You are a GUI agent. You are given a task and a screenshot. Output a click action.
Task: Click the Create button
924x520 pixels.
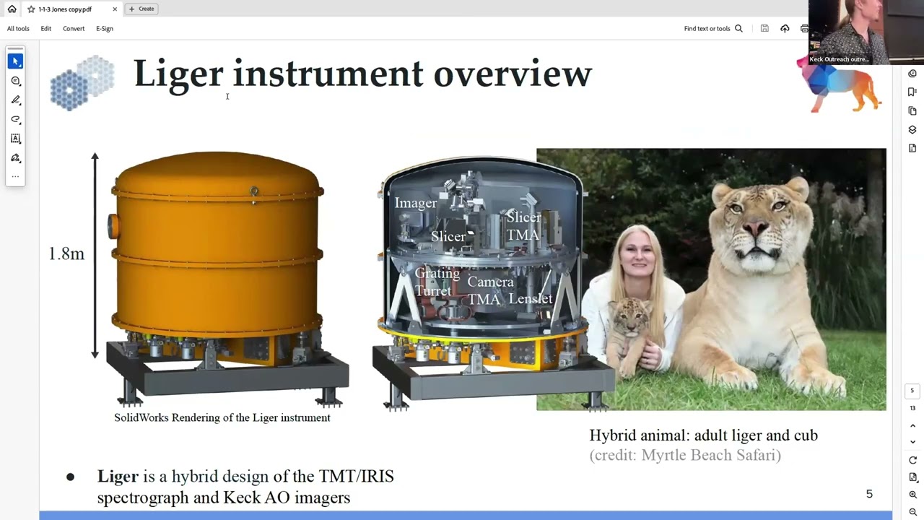coord(141,9)
